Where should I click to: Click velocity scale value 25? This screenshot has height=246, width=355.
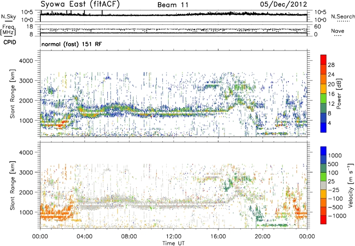(x=331, y=182)
